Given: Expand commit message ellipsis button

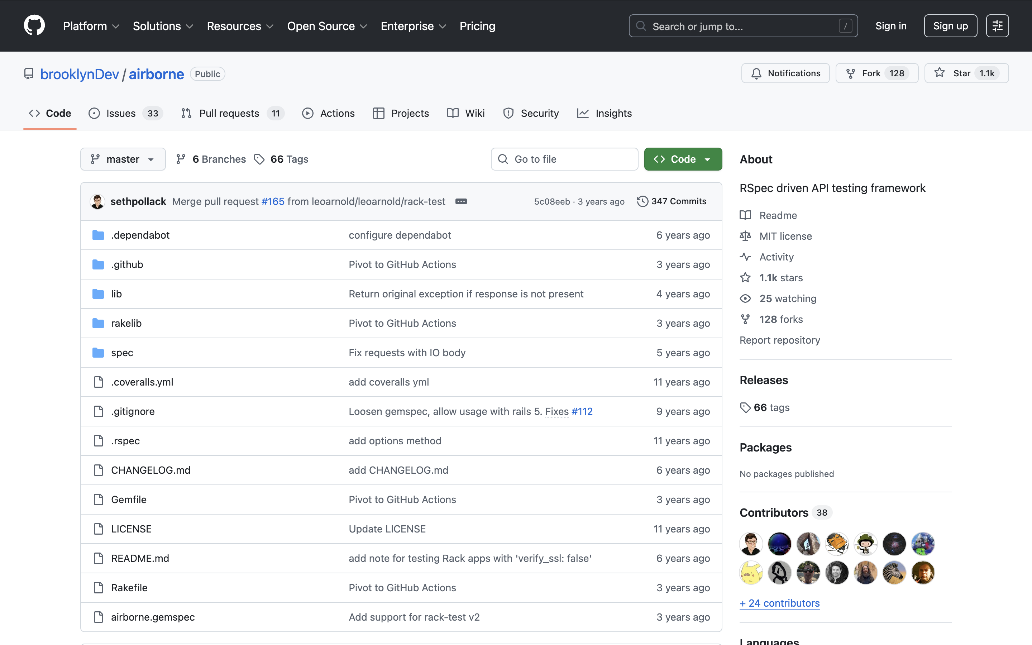Looking at the screenshot, I should click(x=461, y=201).
